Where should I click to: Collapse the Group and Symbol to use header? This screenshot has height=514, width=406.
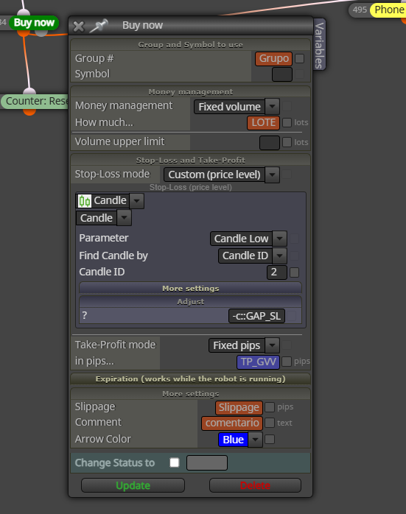(x=191, y=45)
